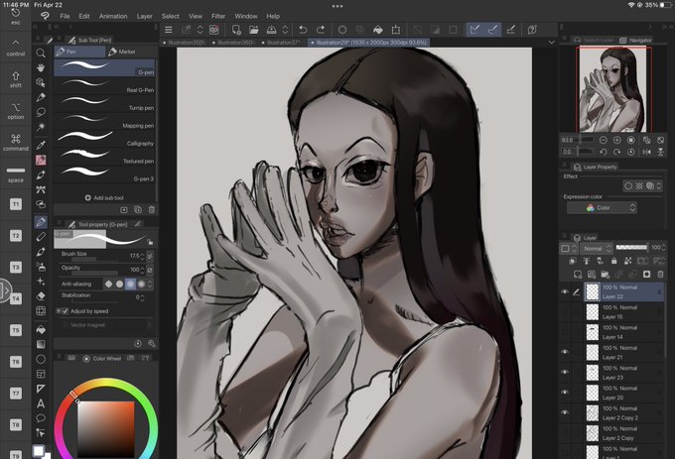Click the Zoom in icon in Navigator
Viewport: 675px width, 459px height.
616,140
